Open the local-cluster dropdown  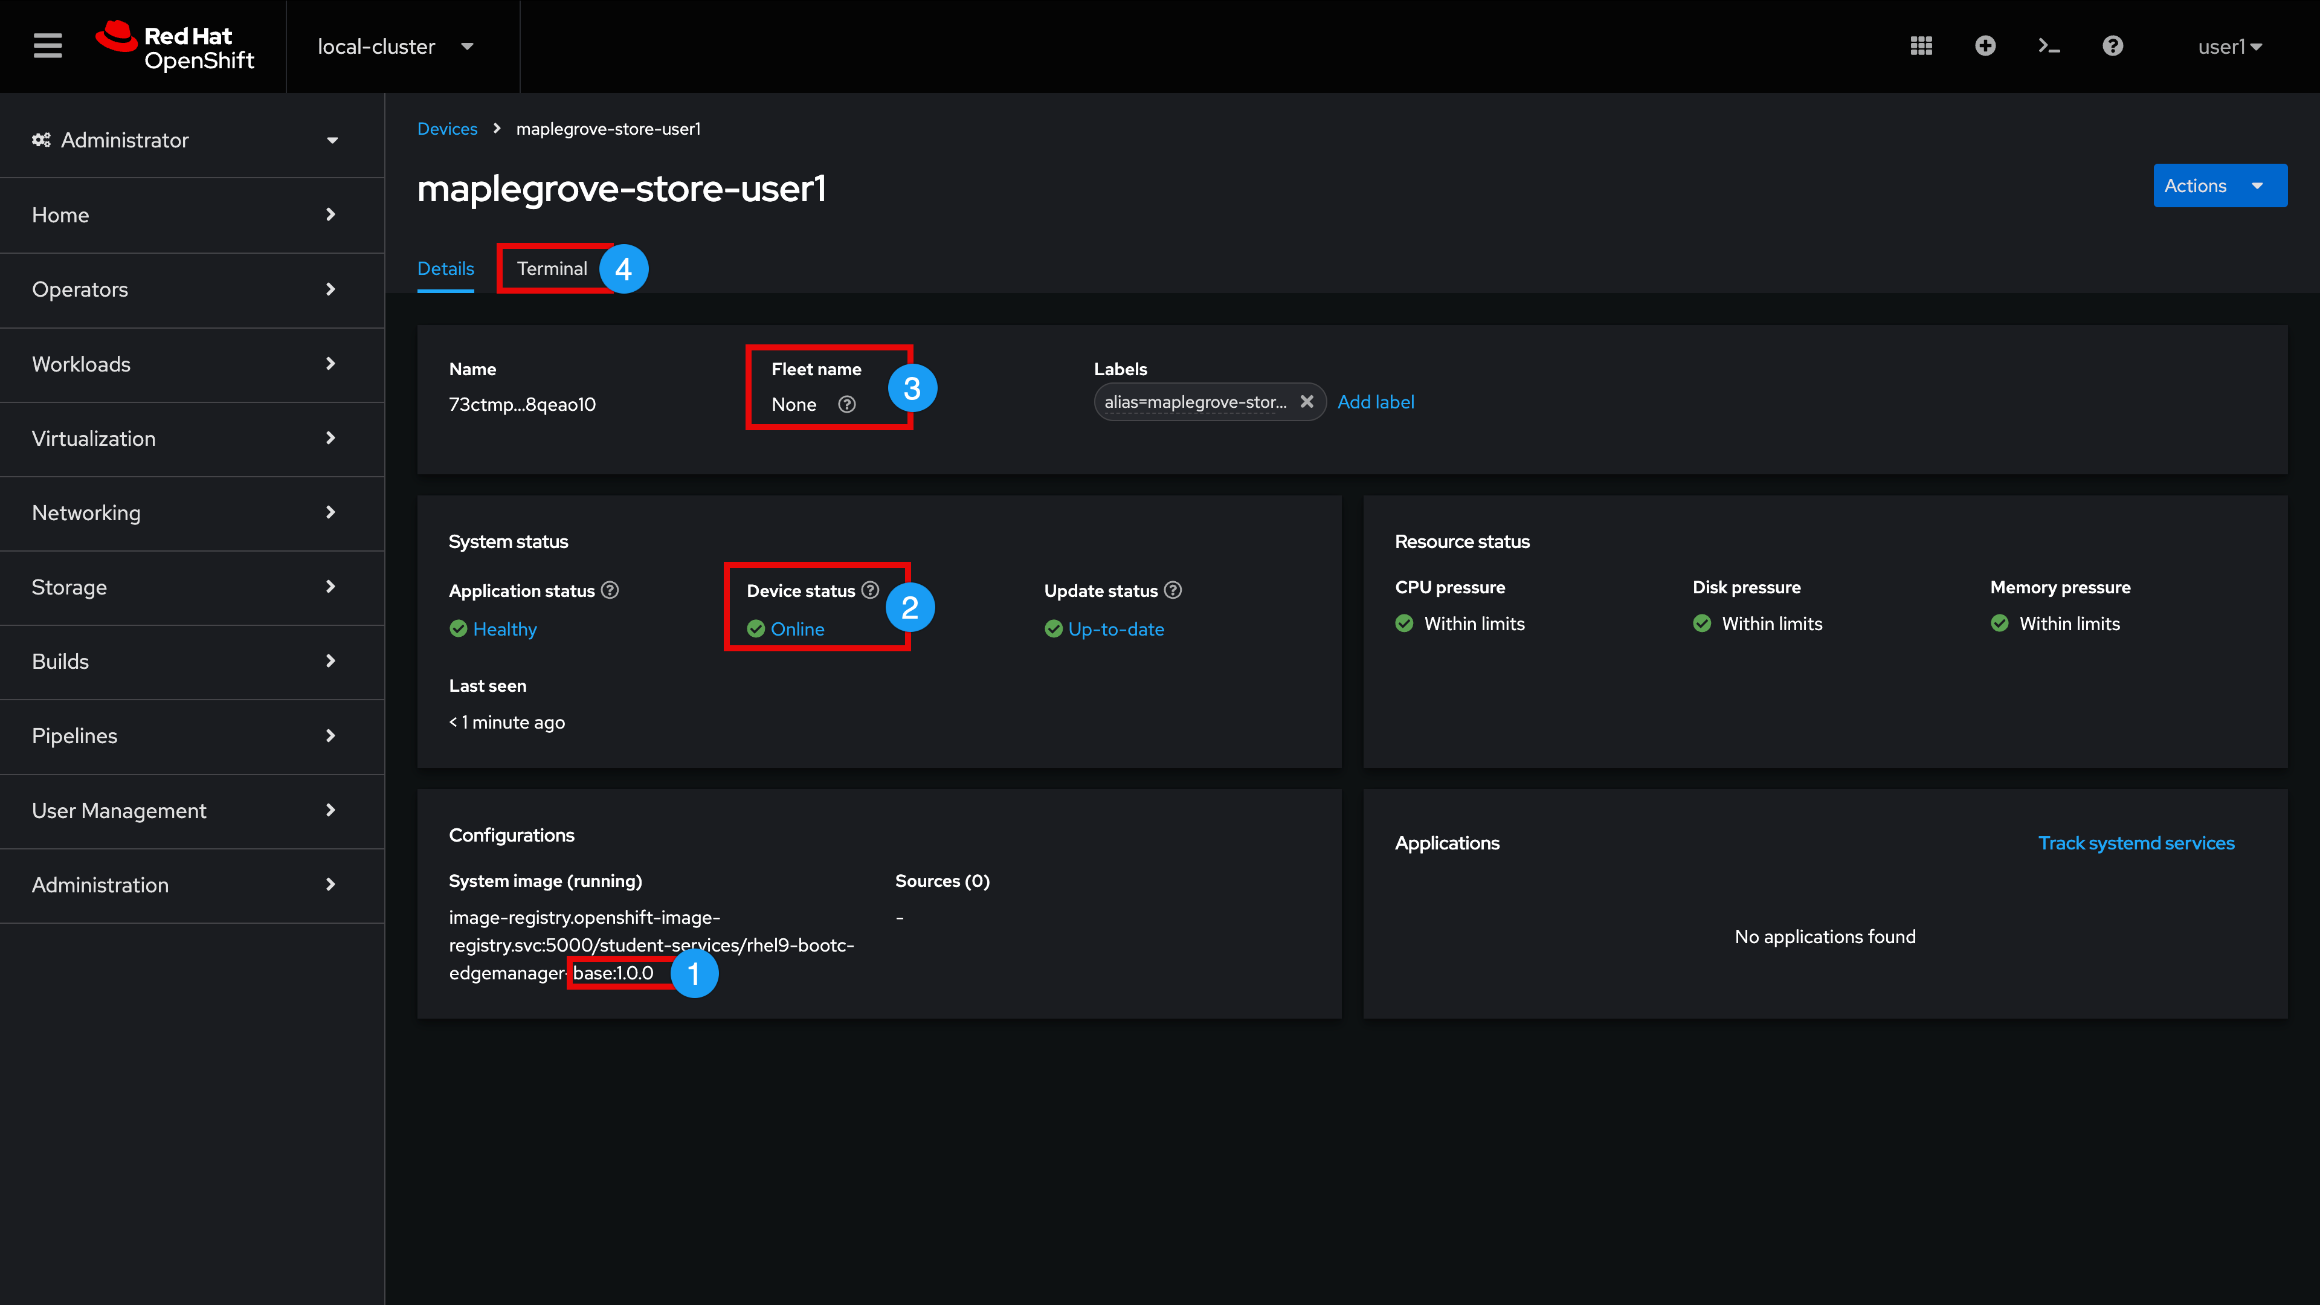(x=395, y=46)
